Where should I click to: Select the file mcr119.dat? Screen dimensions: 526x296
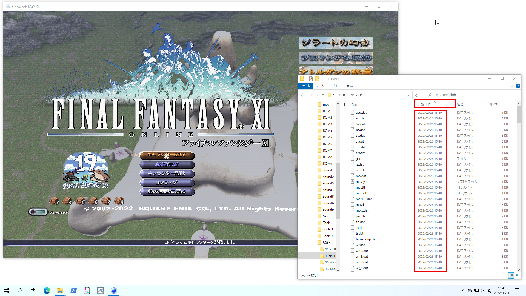coord(364,199)
